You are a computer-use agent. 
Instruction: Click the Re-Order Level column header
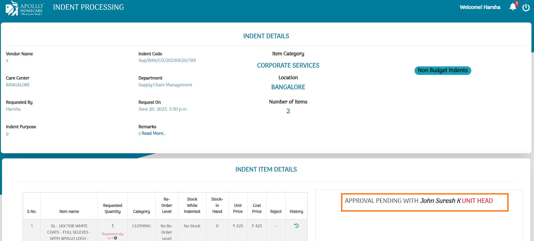[167, 205]
